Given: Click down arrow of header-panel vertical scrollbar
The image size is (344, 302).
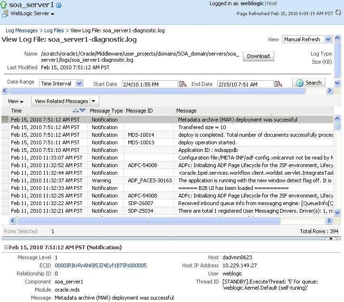Looking at the screenshot, I should pos(337,83).
